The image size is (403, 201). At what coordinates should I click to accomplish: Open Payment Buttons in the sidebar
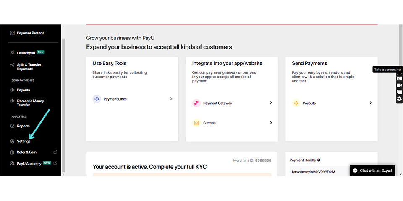click(30, 33)
